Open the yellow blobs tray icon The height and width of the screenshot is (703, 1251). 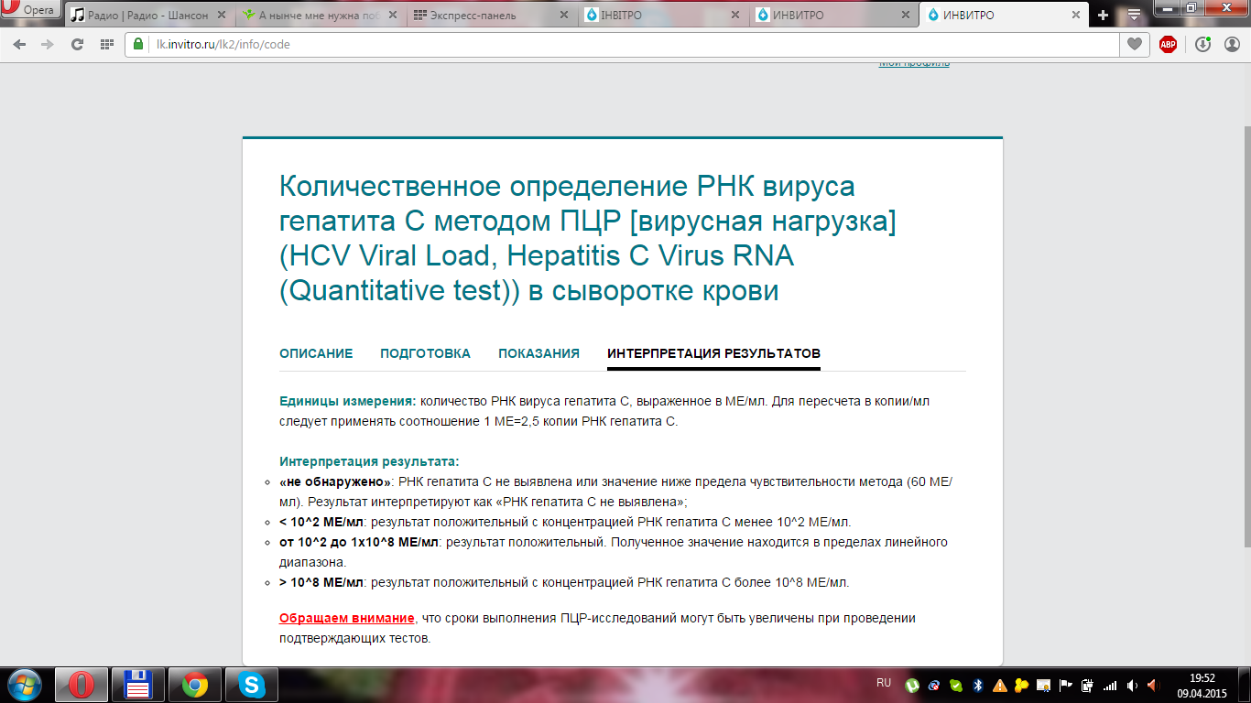coord(1021,685)
